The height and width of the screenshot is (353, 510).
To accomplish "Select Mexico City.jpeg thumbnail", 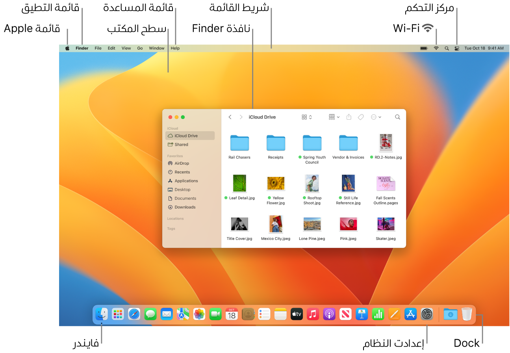I will [276, 224].
